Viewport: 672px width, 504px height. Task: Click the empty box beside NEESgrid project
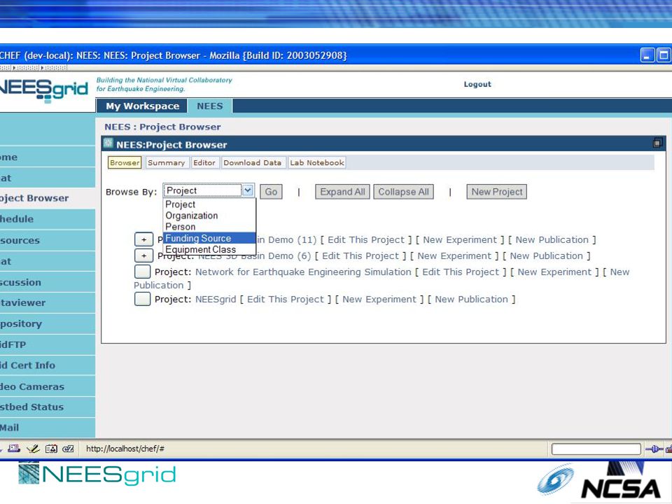tap(142, 299)
